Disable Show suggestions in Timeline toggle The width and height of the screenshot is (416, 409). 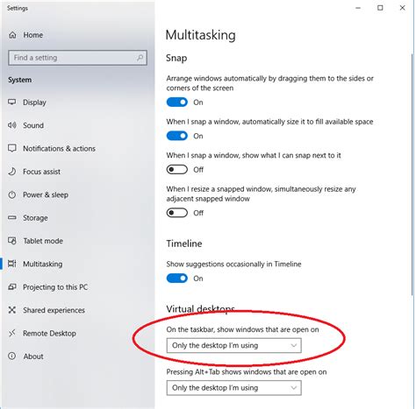[x=177, y=279]
